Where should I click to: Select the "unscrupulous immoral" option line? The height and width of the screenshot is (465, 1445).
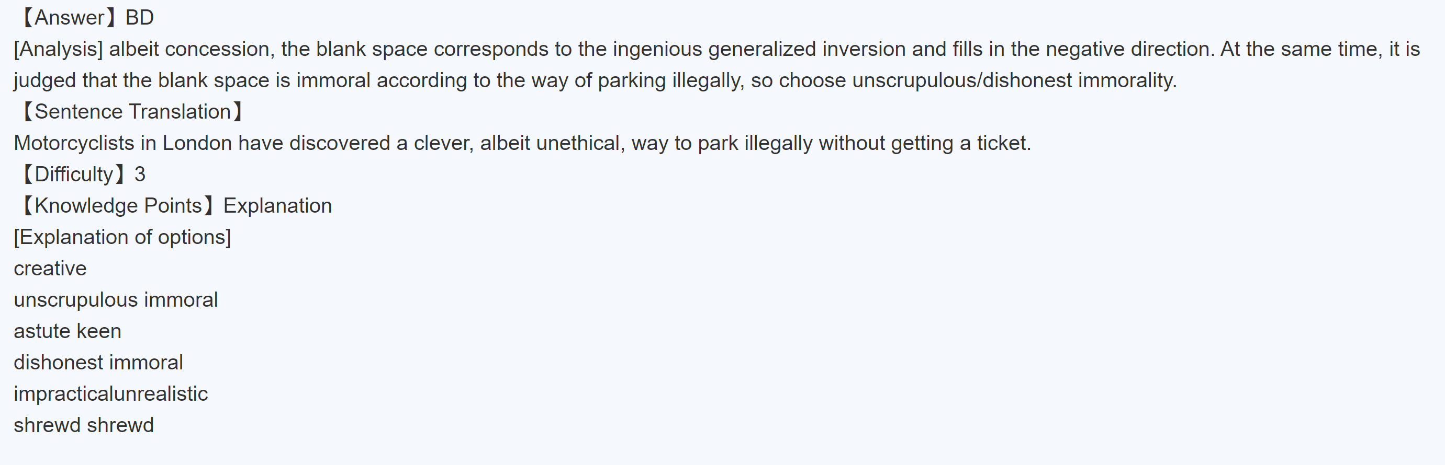pos(116,300)
